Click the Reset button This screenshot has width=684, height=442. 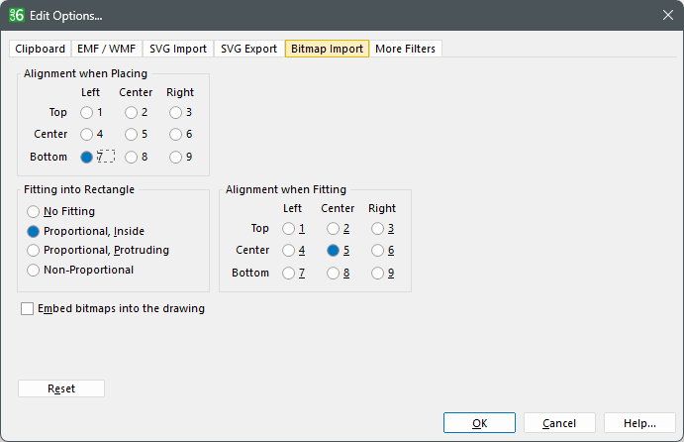[61, 388]
